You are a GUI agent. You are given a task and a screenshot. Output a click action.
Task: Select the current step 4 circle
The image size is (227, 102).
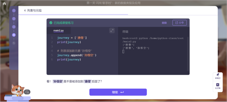click(x=14, y=35)
